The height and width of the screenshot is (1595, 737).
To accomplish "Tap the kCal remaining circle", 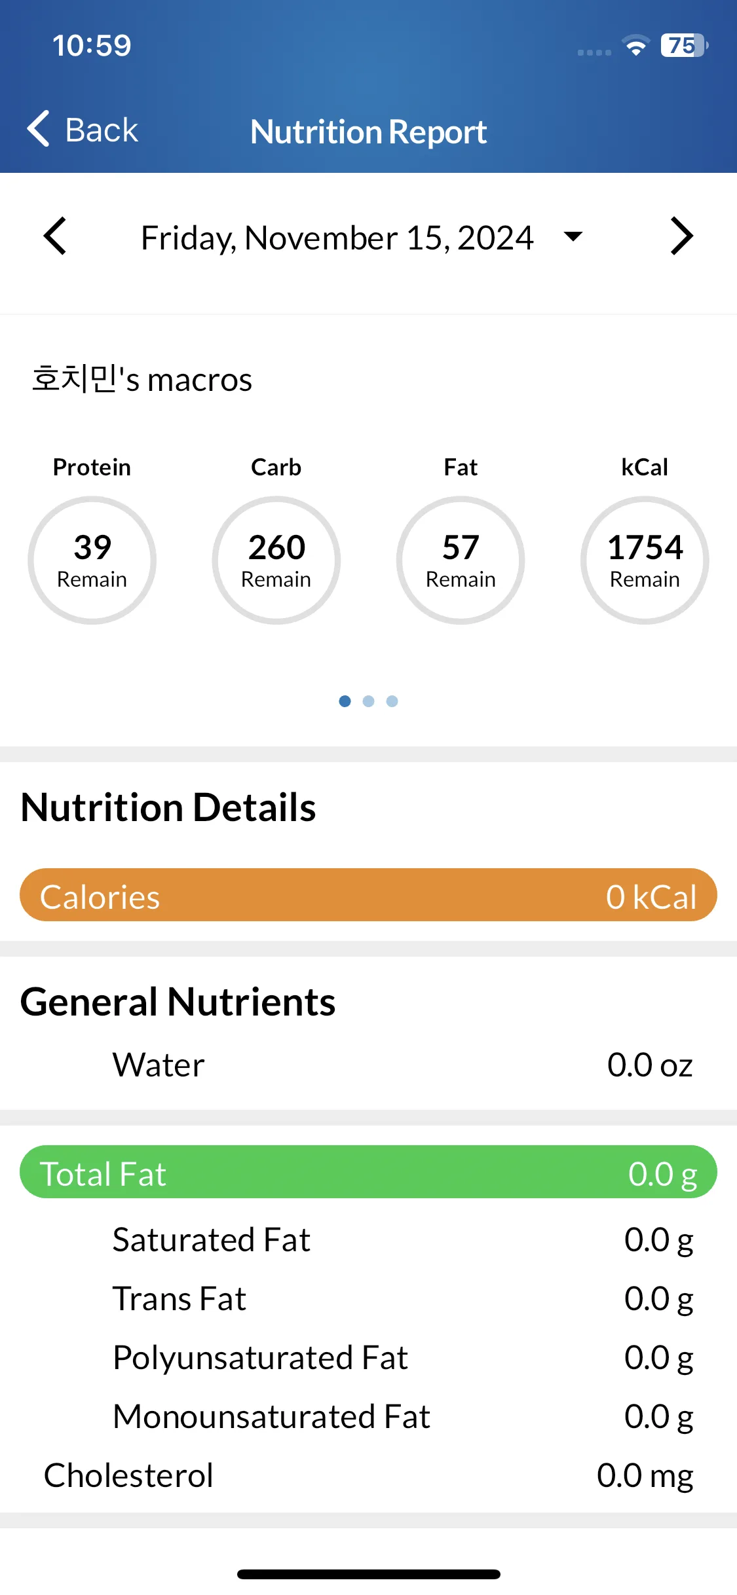I will pyautogui.click(x=645, y=560).
